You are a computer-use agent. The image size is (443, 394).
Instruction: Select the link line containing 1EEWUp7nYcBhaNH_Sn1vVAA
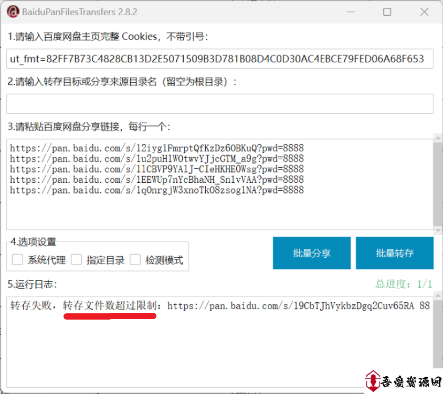pos(157,180)
